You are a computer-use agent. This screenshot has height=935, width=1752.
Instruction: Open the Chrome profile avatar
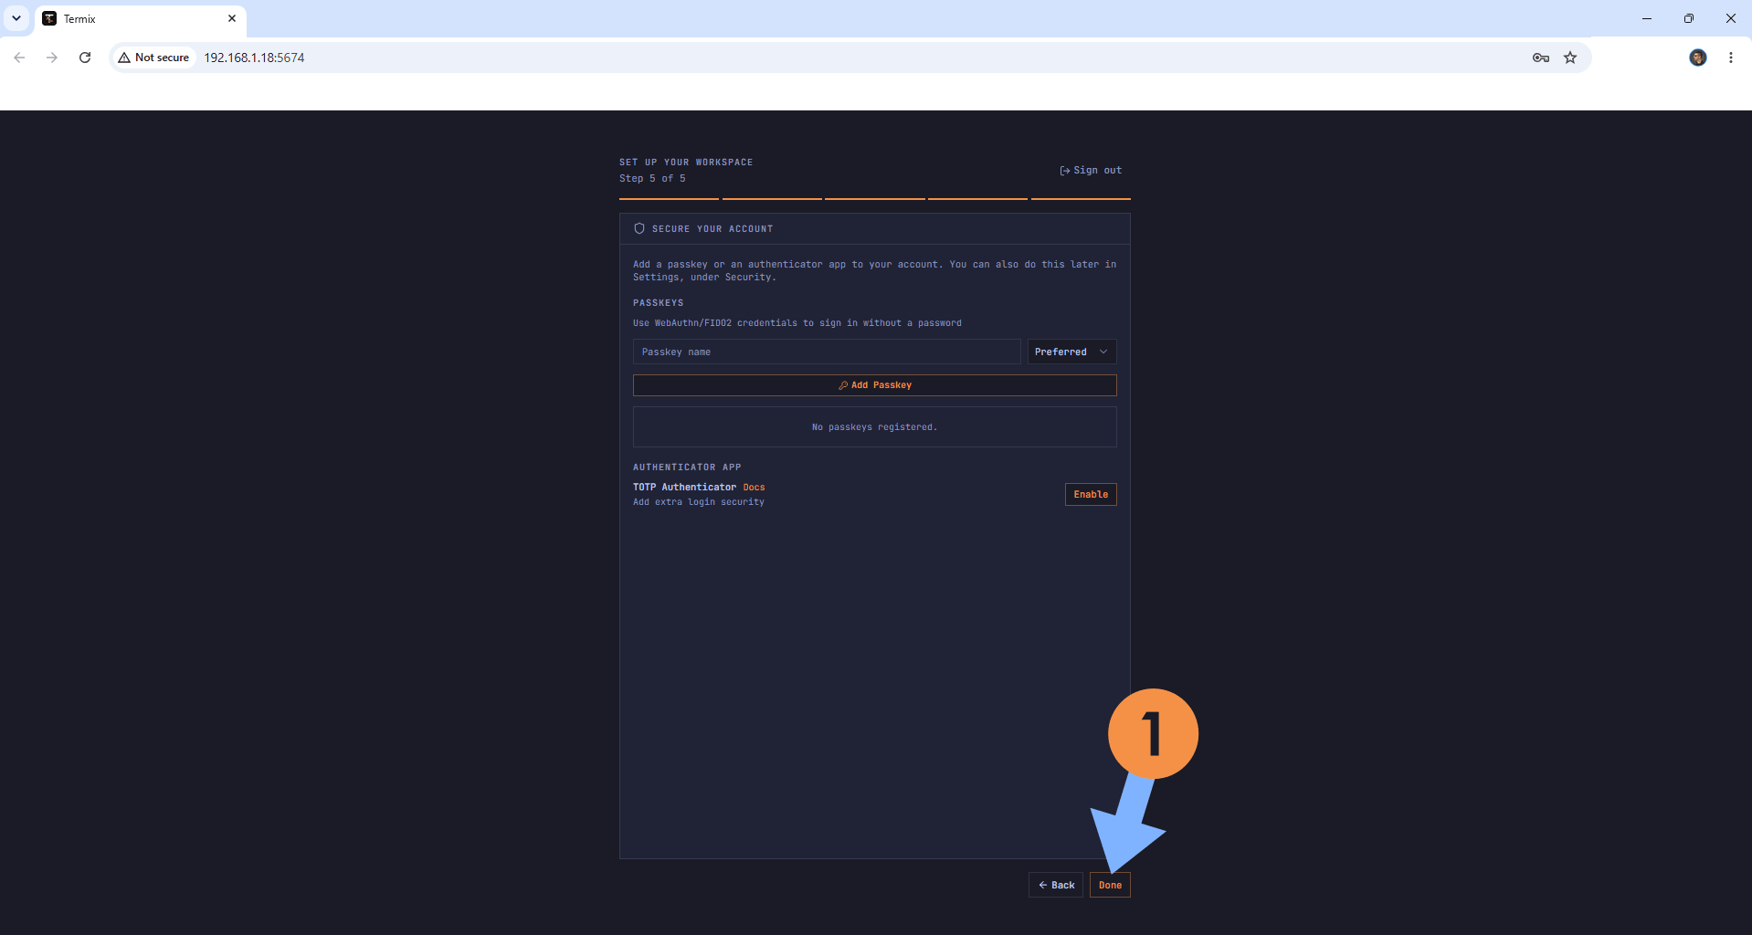tap(1698, 58)
